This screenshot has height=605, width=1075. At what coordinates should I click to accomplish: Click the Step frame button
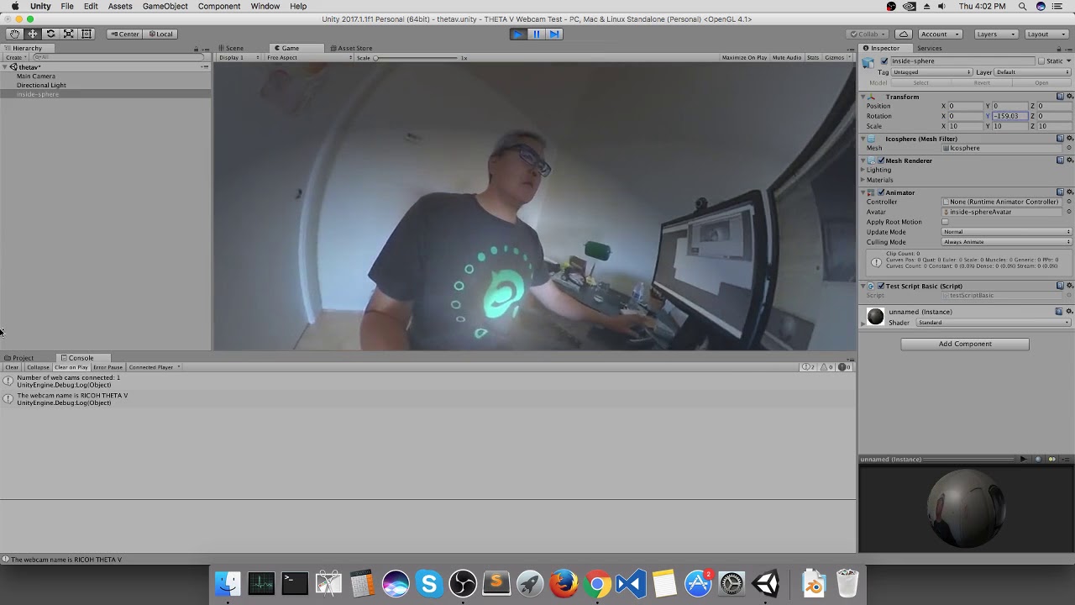[554, 34]
